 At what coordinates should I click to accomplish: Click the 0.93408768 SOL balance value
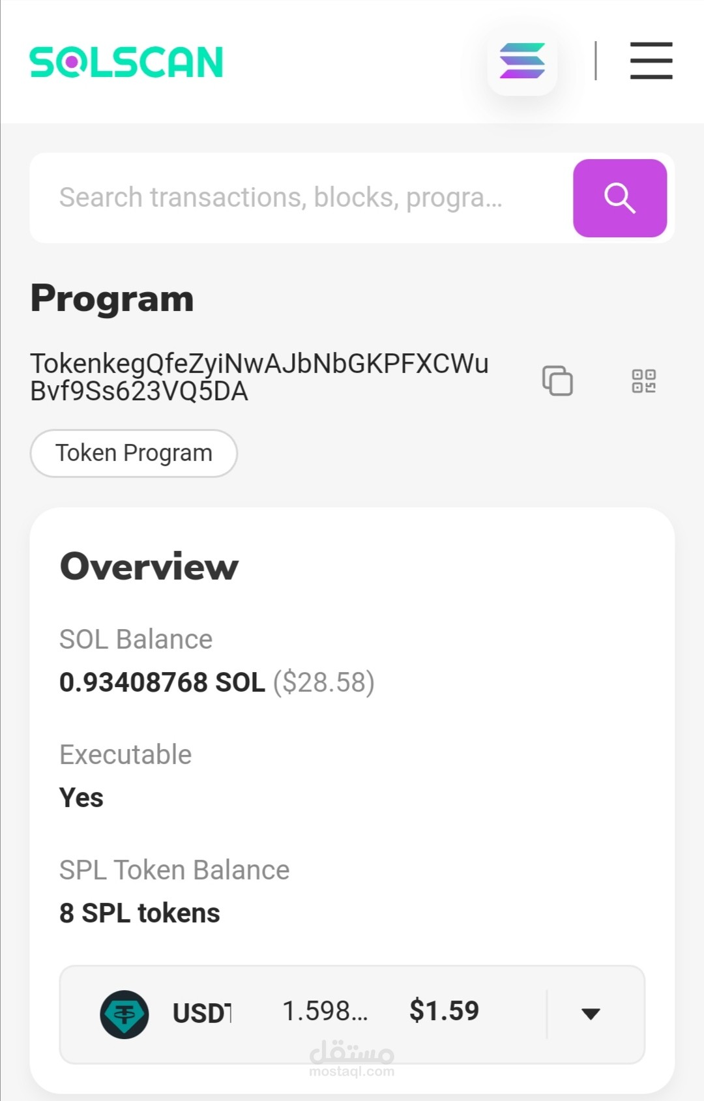(x=162, y=683)
